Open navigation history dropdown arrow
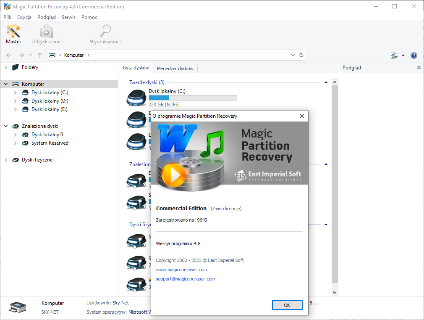The height and width of the screenshot is (320, 424). click(30, 55)
